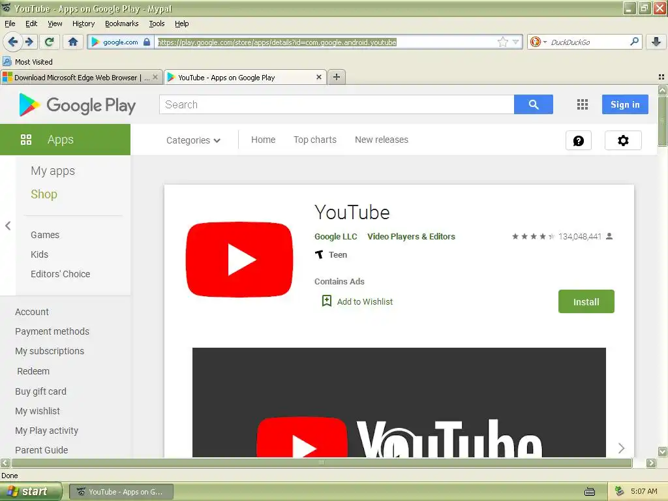
Task: Click the Google Play logo
Action: (78, 105)
